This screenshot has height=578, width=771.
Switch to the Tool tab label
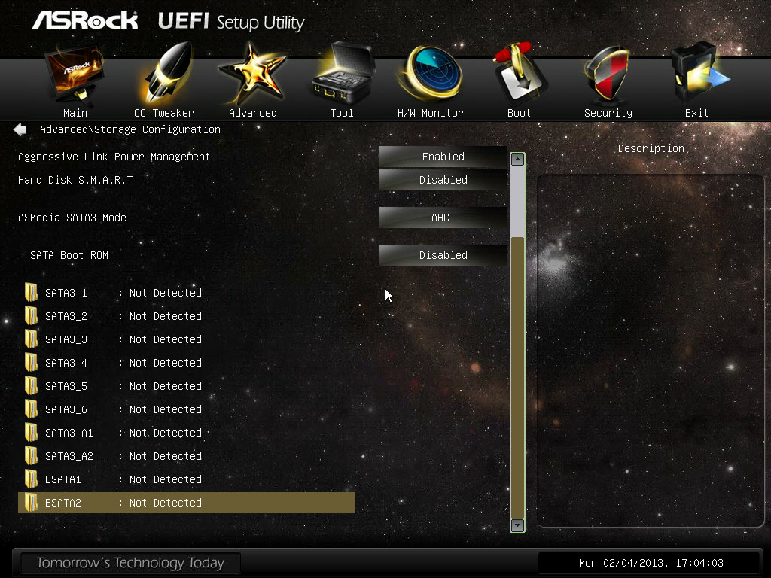[342, 113]
